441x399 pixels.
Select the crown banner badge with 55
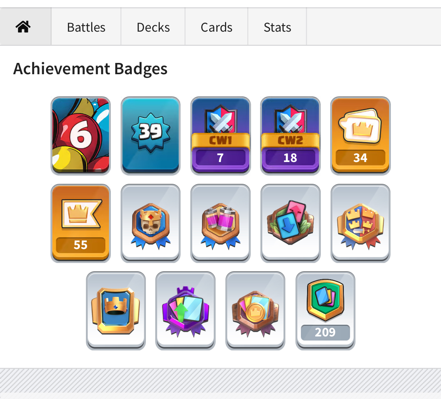coord(81,223)
